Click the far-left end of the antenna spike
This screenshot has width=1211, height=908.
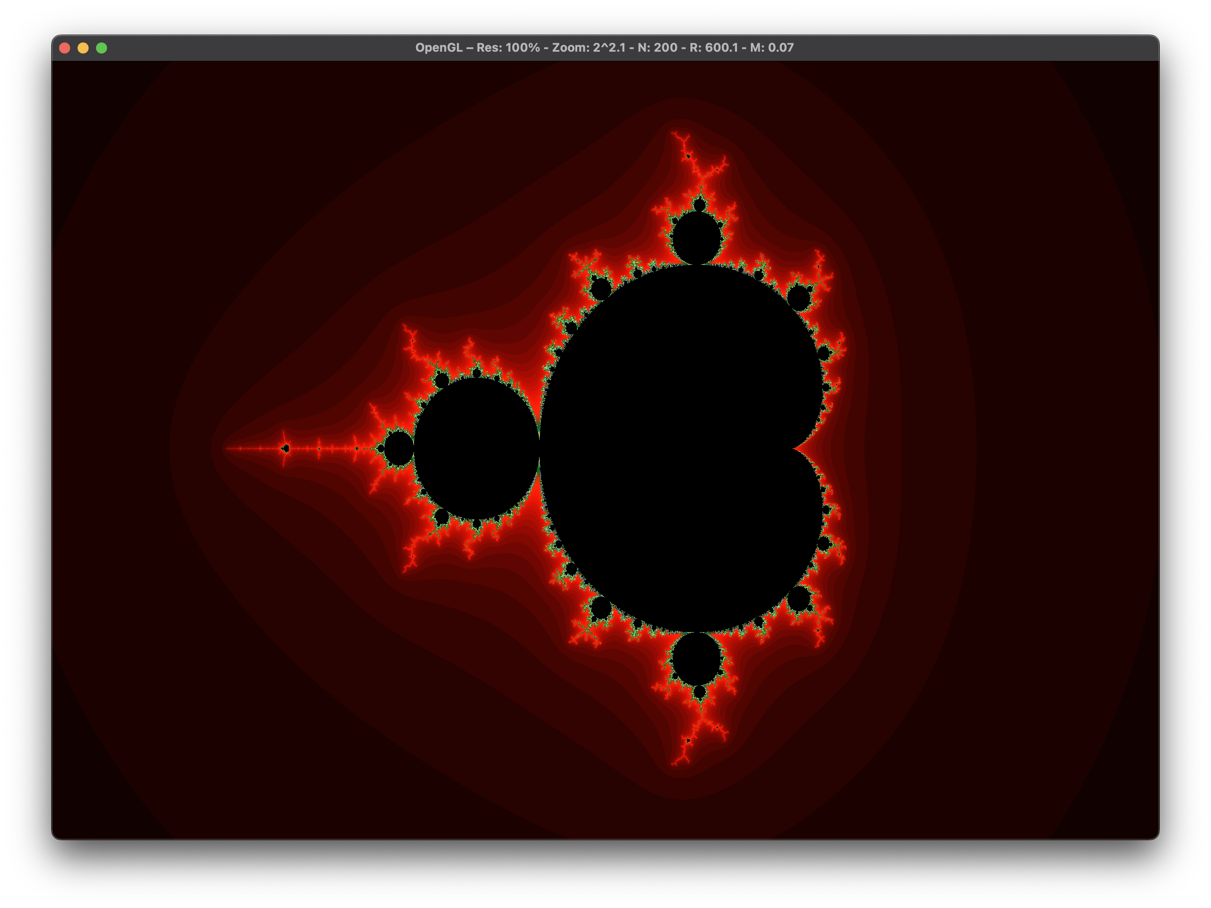[226, 449]
